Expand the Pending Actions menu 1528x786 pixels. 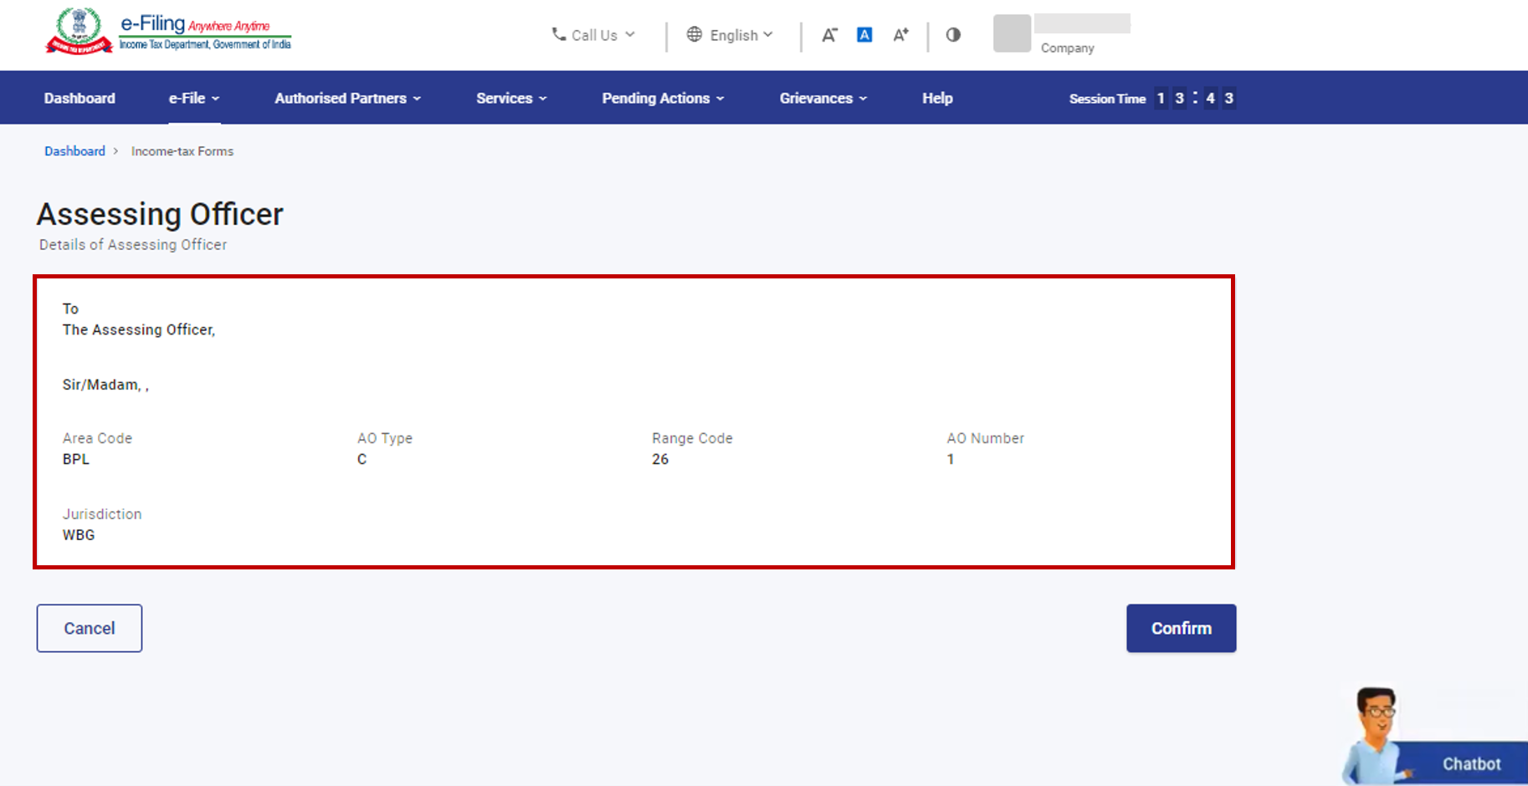661,98
